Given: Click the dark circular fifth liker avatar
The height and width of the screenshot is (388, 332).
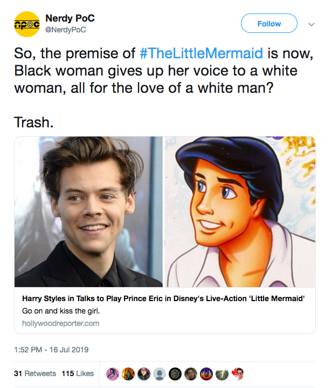Looking at the screenshot, I should 175,373.
